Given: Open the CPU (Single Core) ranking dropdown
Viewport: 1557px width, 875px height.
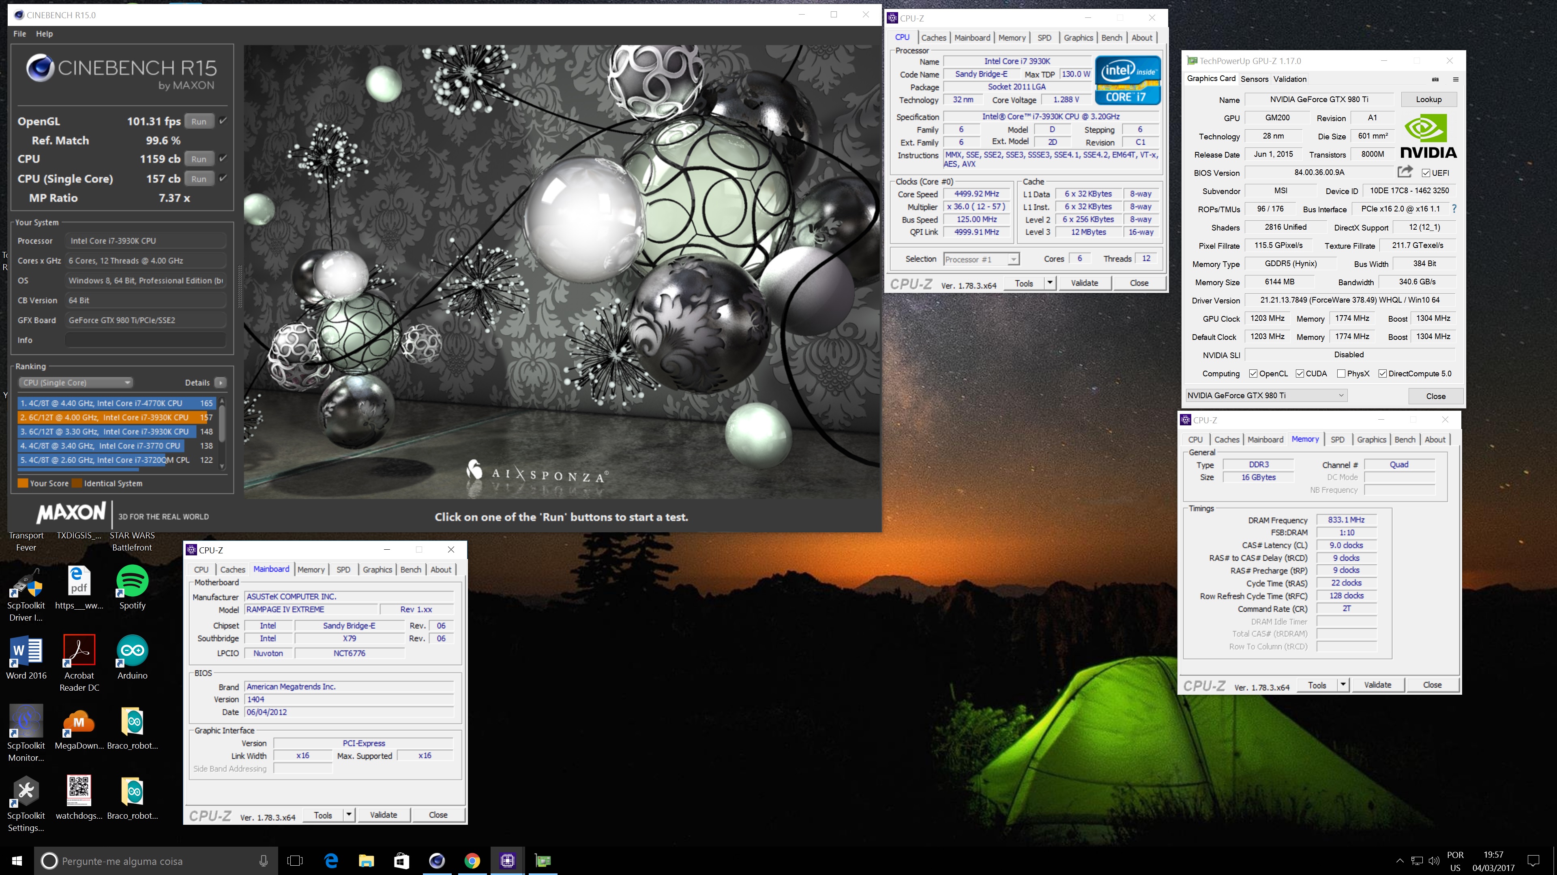Looking at the screenshot, I should pyautogui.click(x=76, y=382).
